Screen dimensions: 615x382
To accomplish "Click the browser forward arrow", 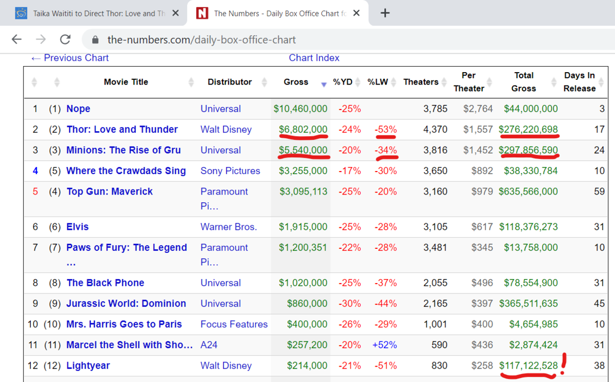I will click(x=41, y=39).
